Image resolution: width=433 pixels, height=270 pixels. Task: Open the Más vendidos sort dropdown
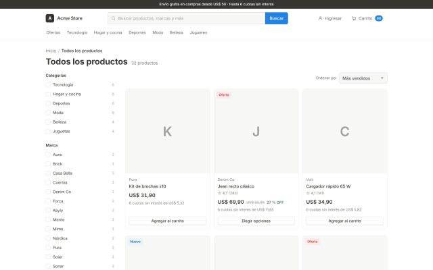pos(363,78)
